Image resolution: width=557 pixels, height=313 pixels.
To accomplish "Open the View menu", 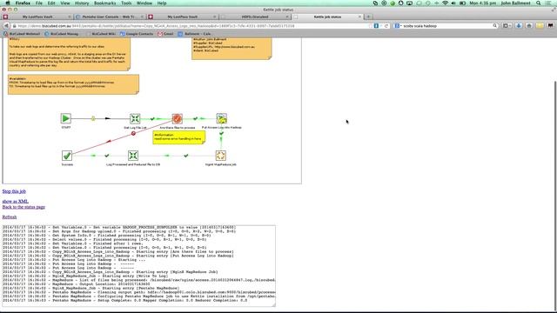I will coord(65,3).
